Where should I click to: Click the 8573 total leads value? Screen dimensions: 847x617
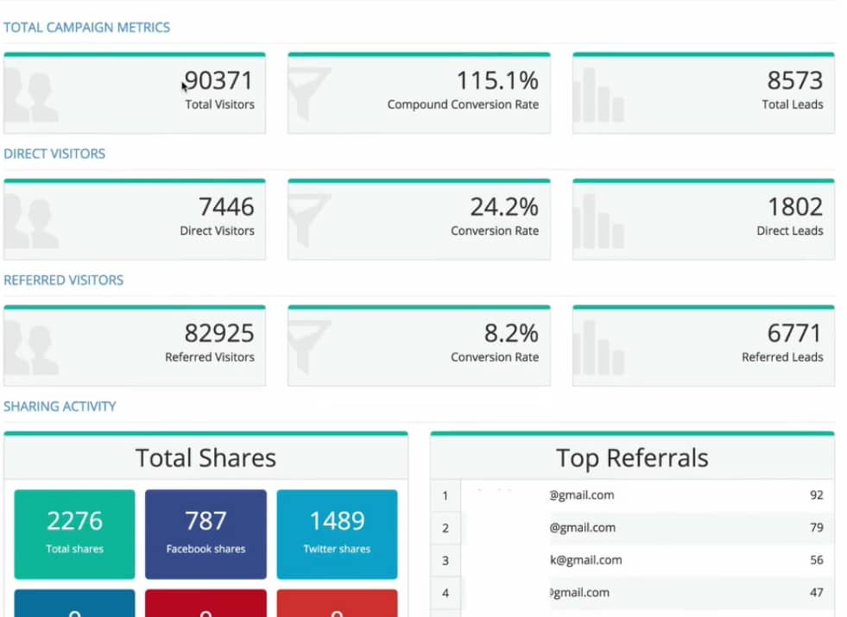click(795, 81)
